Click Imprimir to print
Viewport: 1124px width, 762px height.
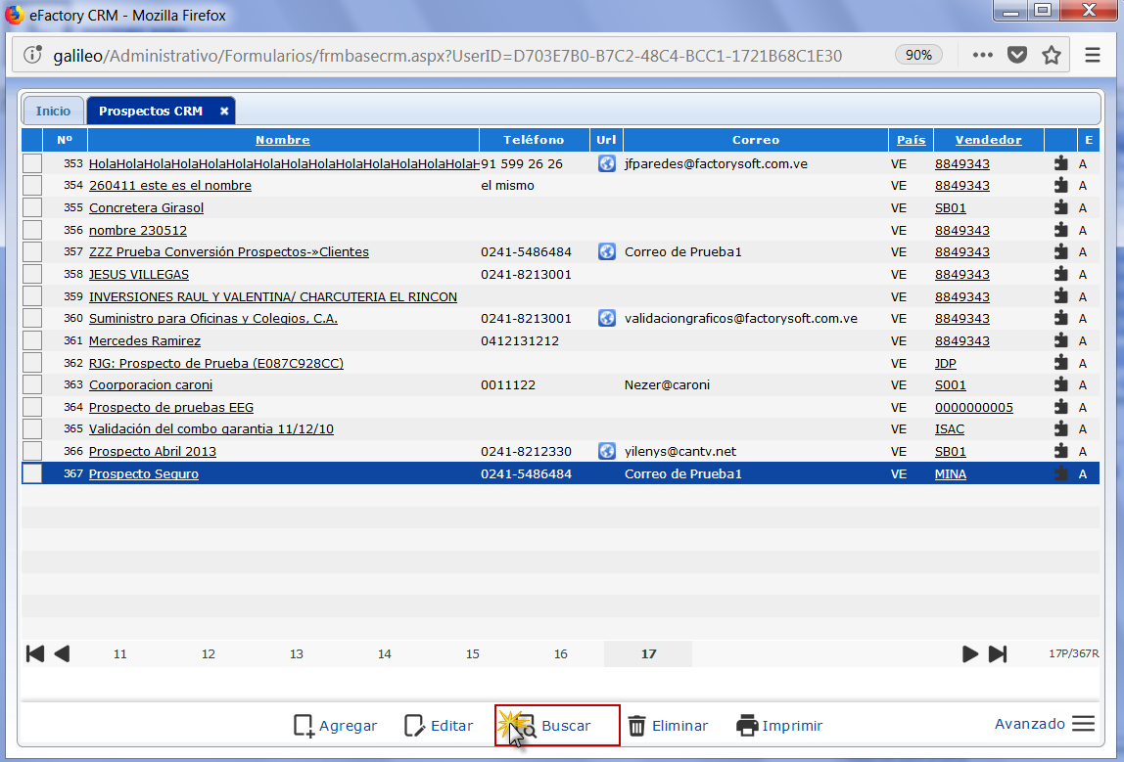pos(779,726)
